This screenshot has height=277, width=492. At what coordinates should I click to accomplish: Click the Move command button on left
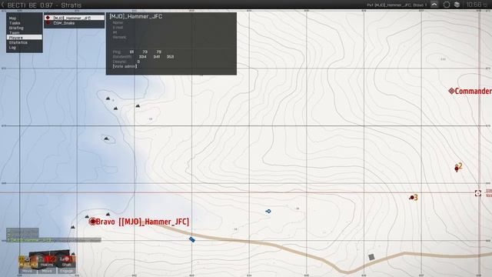tap(27, 271)
